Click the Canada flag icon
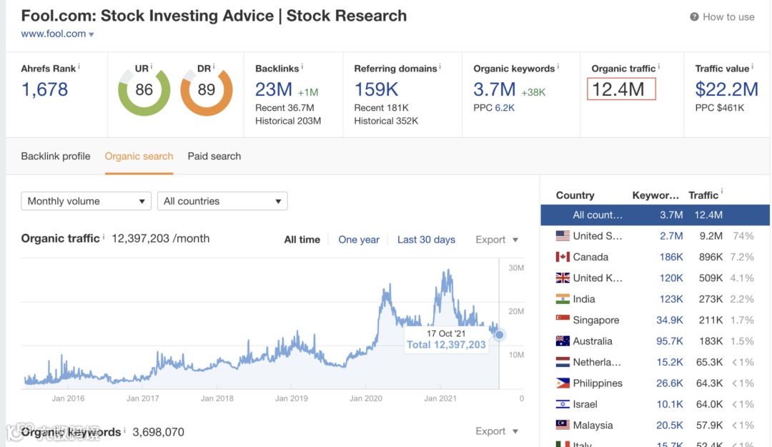Viewport: 772px width, 447px height. coord(563,257)
